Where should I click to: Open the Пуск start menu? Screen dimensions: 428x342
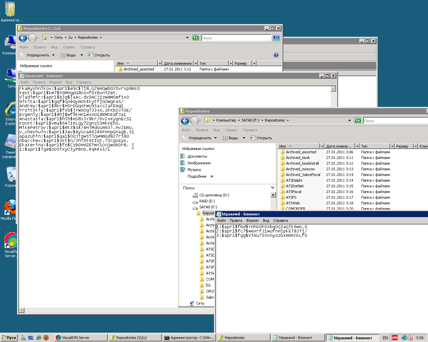[9, 338]
